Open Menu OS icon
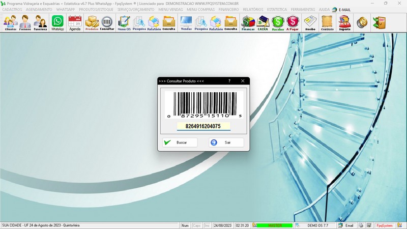 [124, 23]
